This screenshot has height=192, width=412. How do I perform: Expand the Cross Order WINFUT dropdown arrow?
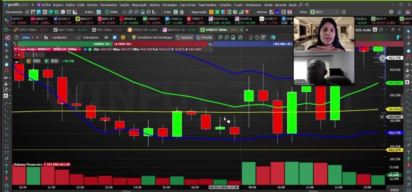(x=80, y=49)
